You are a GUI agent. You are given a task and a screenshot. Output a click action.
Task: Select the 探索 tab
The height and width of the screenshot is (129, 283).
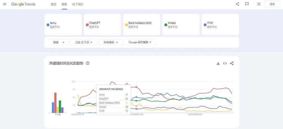[64, 4]
